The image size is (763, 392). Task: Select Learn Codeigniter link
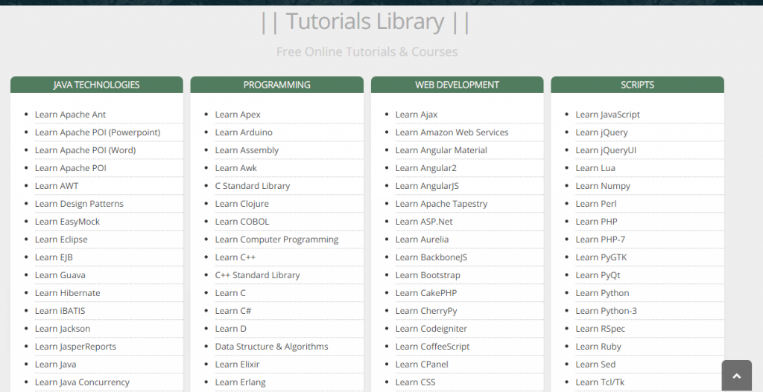click(x=431, y=329)
